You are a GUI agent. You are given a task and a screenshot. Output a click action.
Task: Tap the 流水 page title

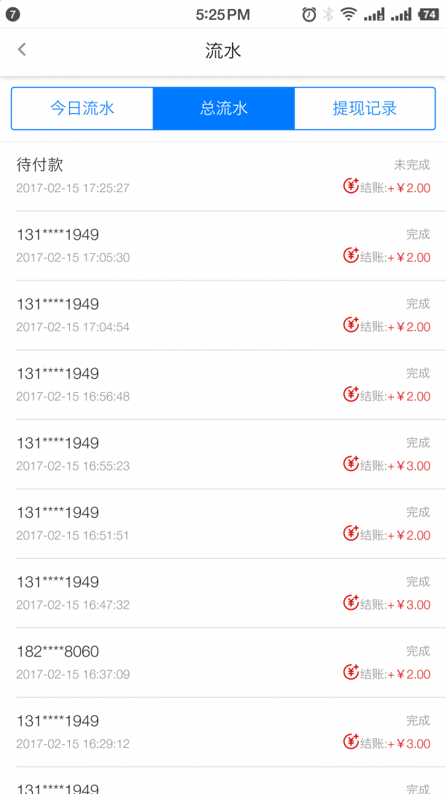[x=223, y=51]
